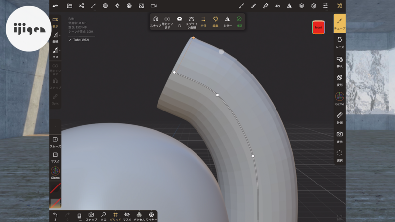Select the レイズ lathe tool

click(340, 42)
